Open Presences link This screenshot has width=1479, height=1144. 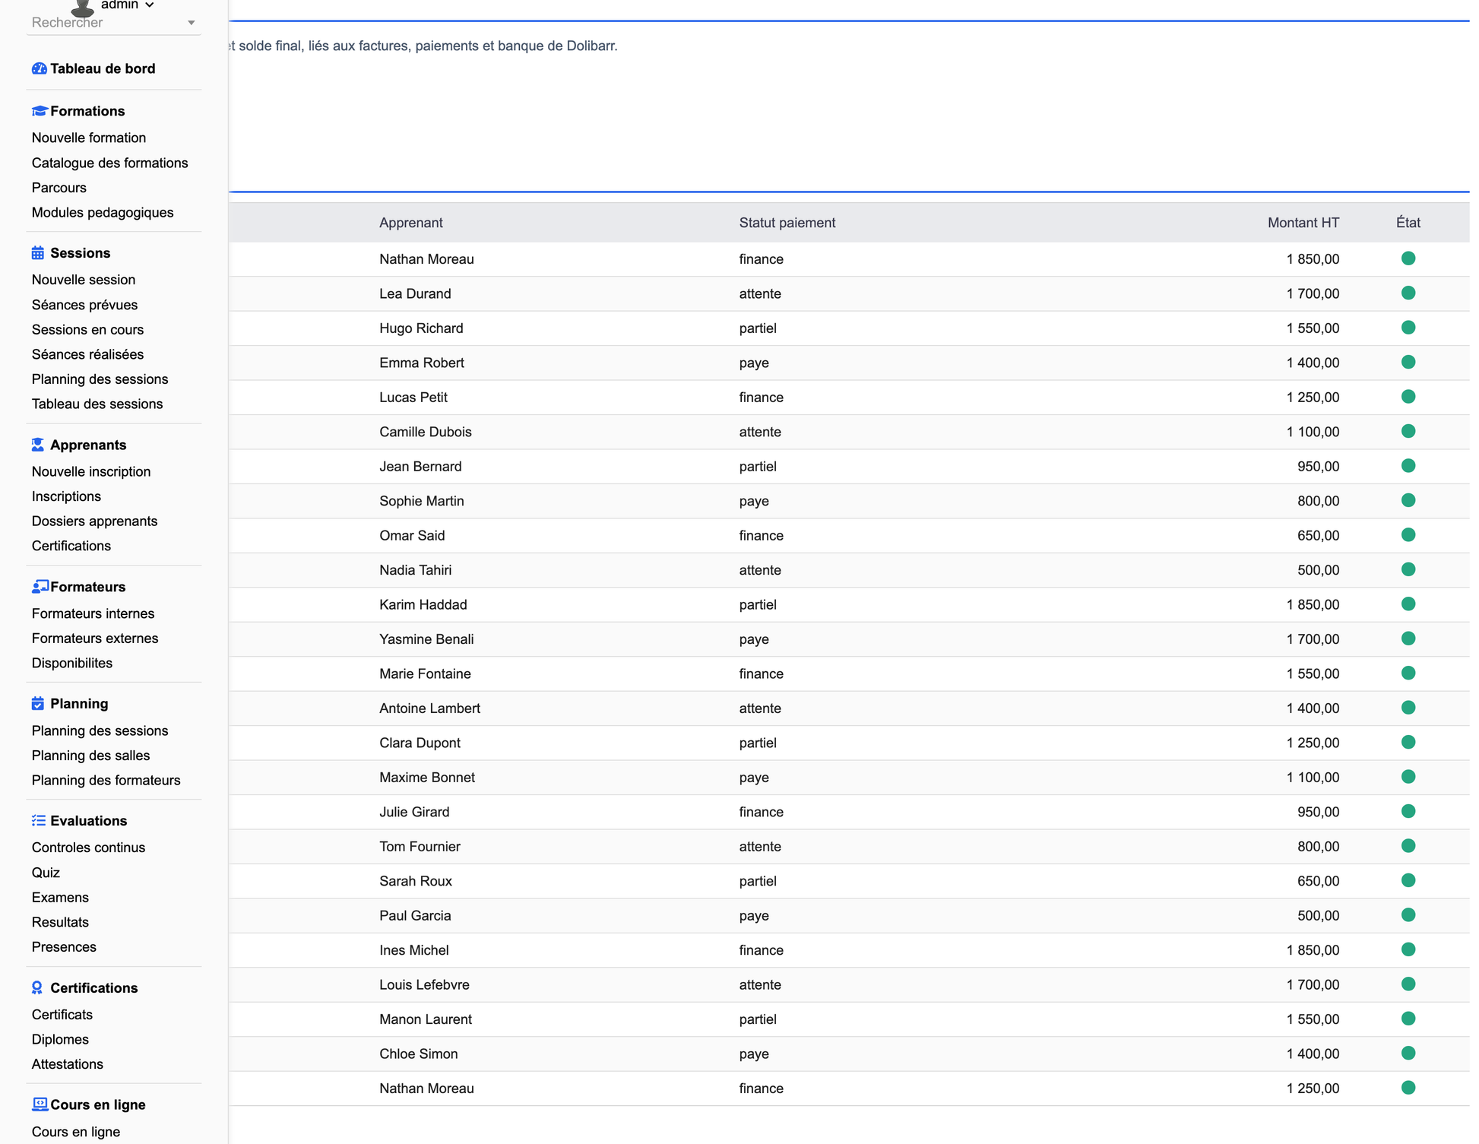click(x=64, y=947)
